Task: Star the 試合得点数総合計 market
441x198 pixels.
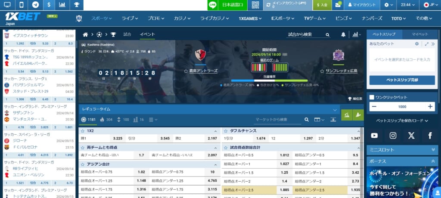Action: [x=226, y=147]
